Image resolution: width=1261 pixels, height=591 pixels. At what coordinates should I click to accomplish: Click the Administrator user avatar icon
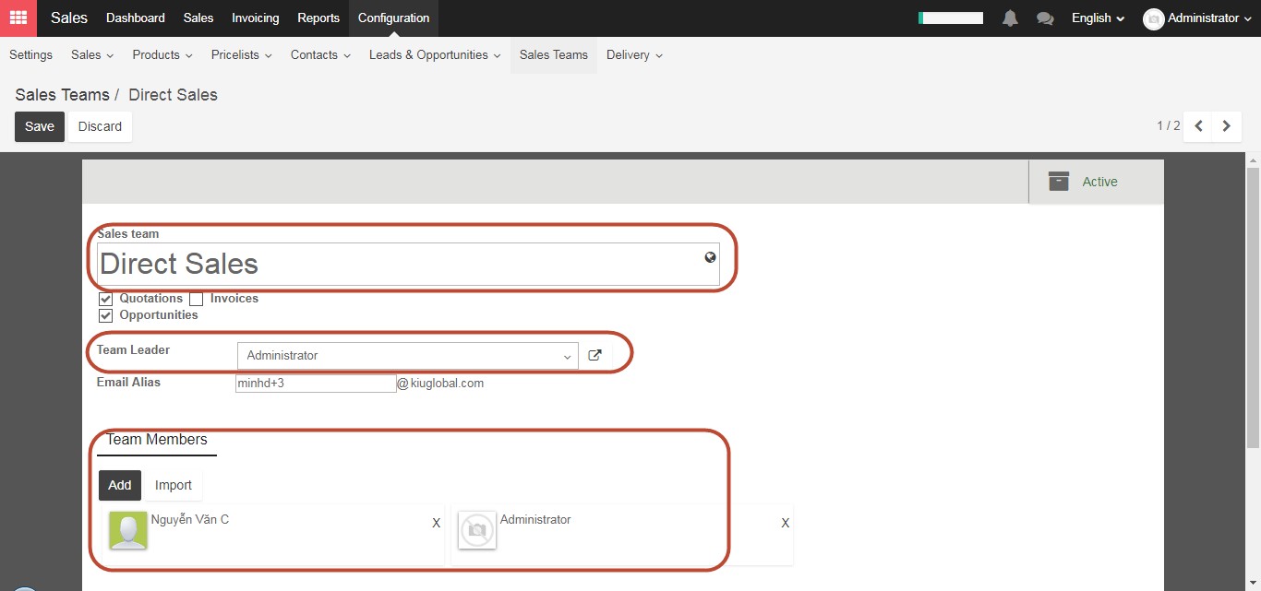(1153, 18)
